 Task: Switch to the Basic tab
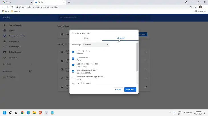86,38
